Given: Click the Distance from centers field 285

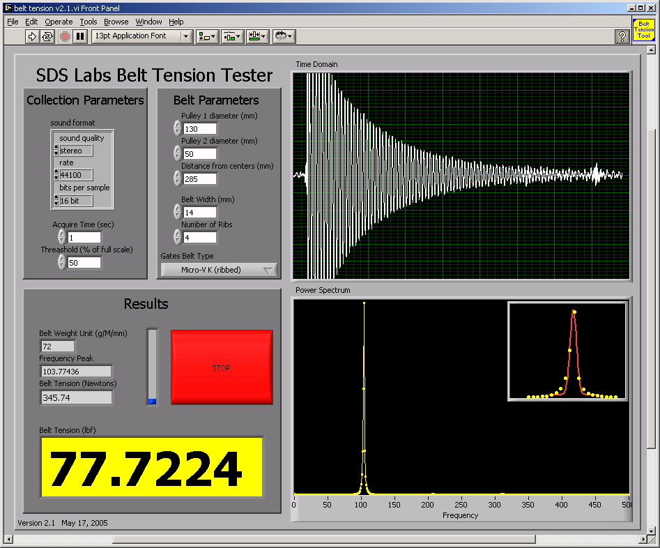Looking at the screenshot, I should coord(200,179).
